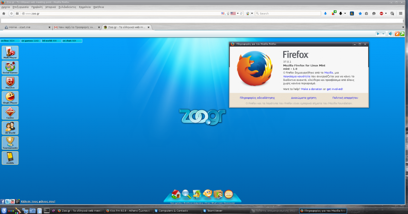Expand the dropdown next to the play button
This screenshot has width=408, height=214.
coord(384,34)
